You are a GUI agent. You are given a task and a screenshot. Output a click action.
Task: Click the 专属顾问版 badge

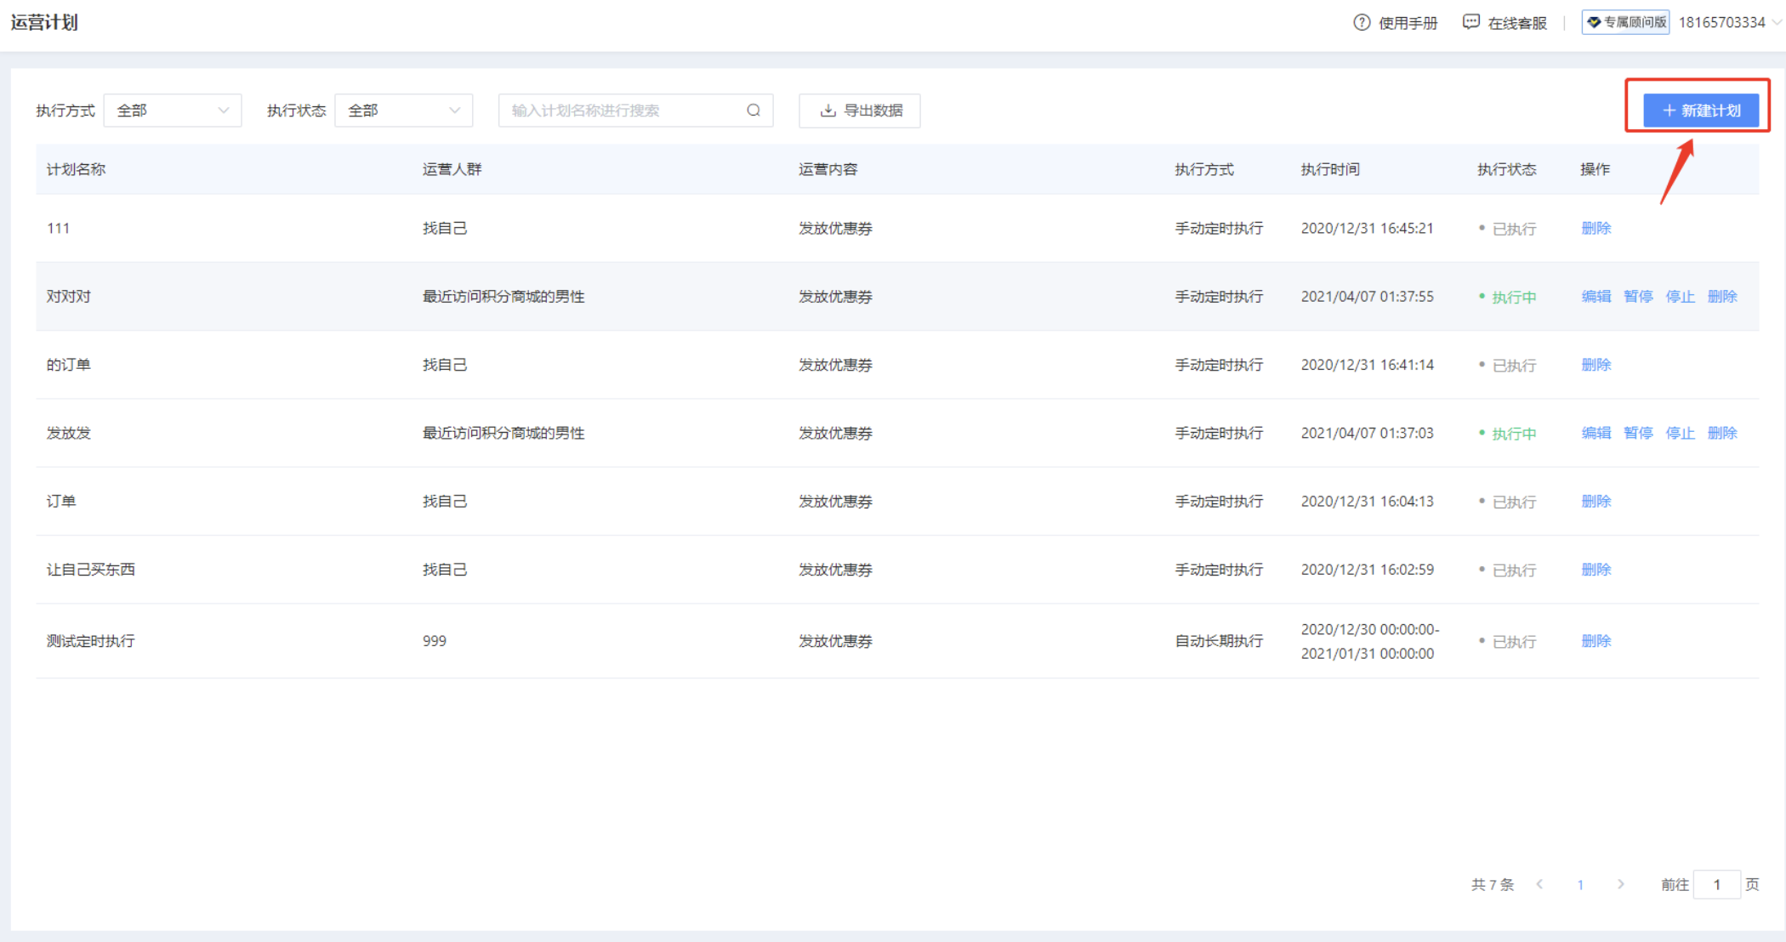pos(1625,22)
